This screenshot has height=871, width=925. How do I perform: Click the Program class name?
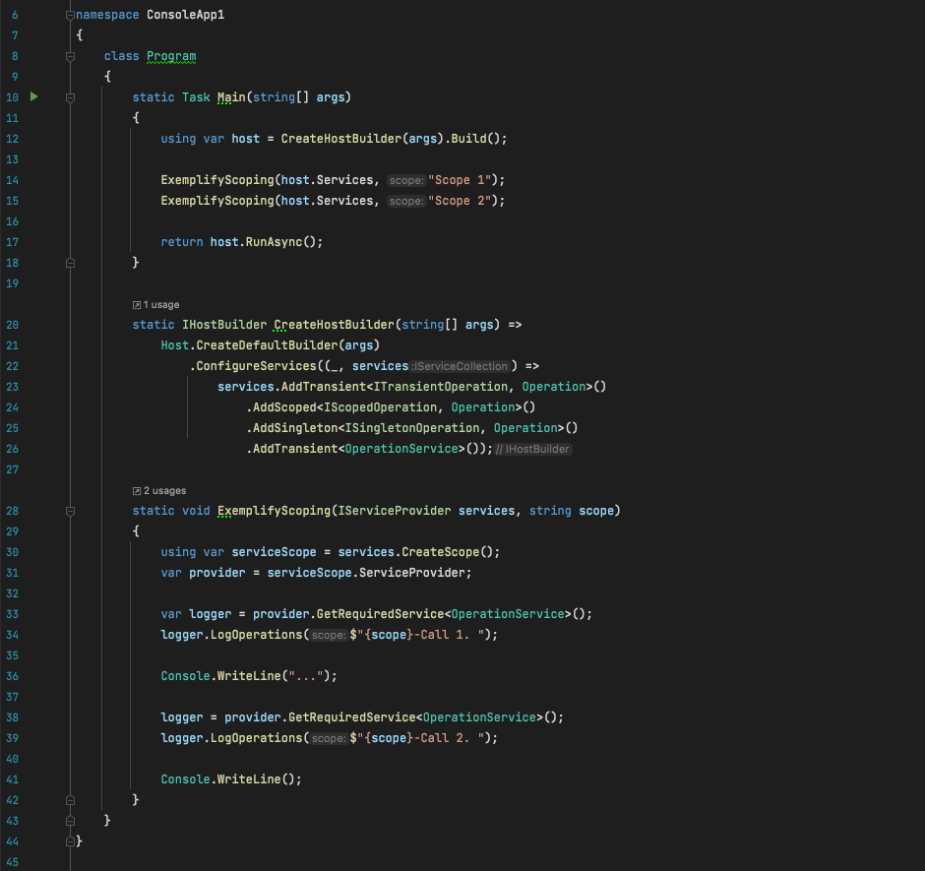[x=171, y=56]
